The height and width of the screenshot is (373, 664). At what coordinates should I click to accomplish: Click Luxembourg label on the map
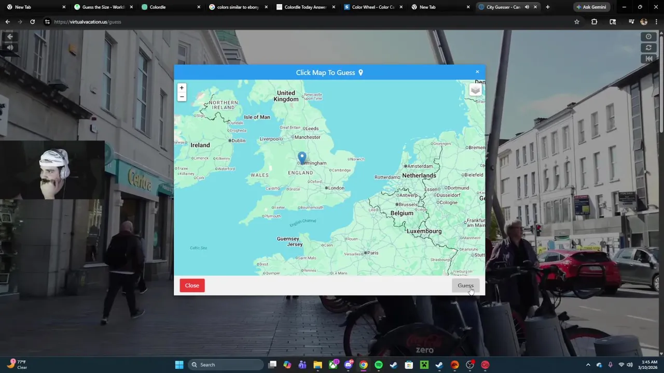coord(424,231)
